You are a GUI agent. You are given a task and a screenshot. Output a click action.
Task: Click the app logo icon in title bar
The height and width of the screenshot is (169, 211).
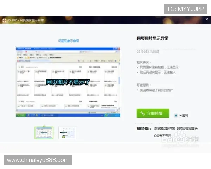pyautogui.click(x=4, y=20)
